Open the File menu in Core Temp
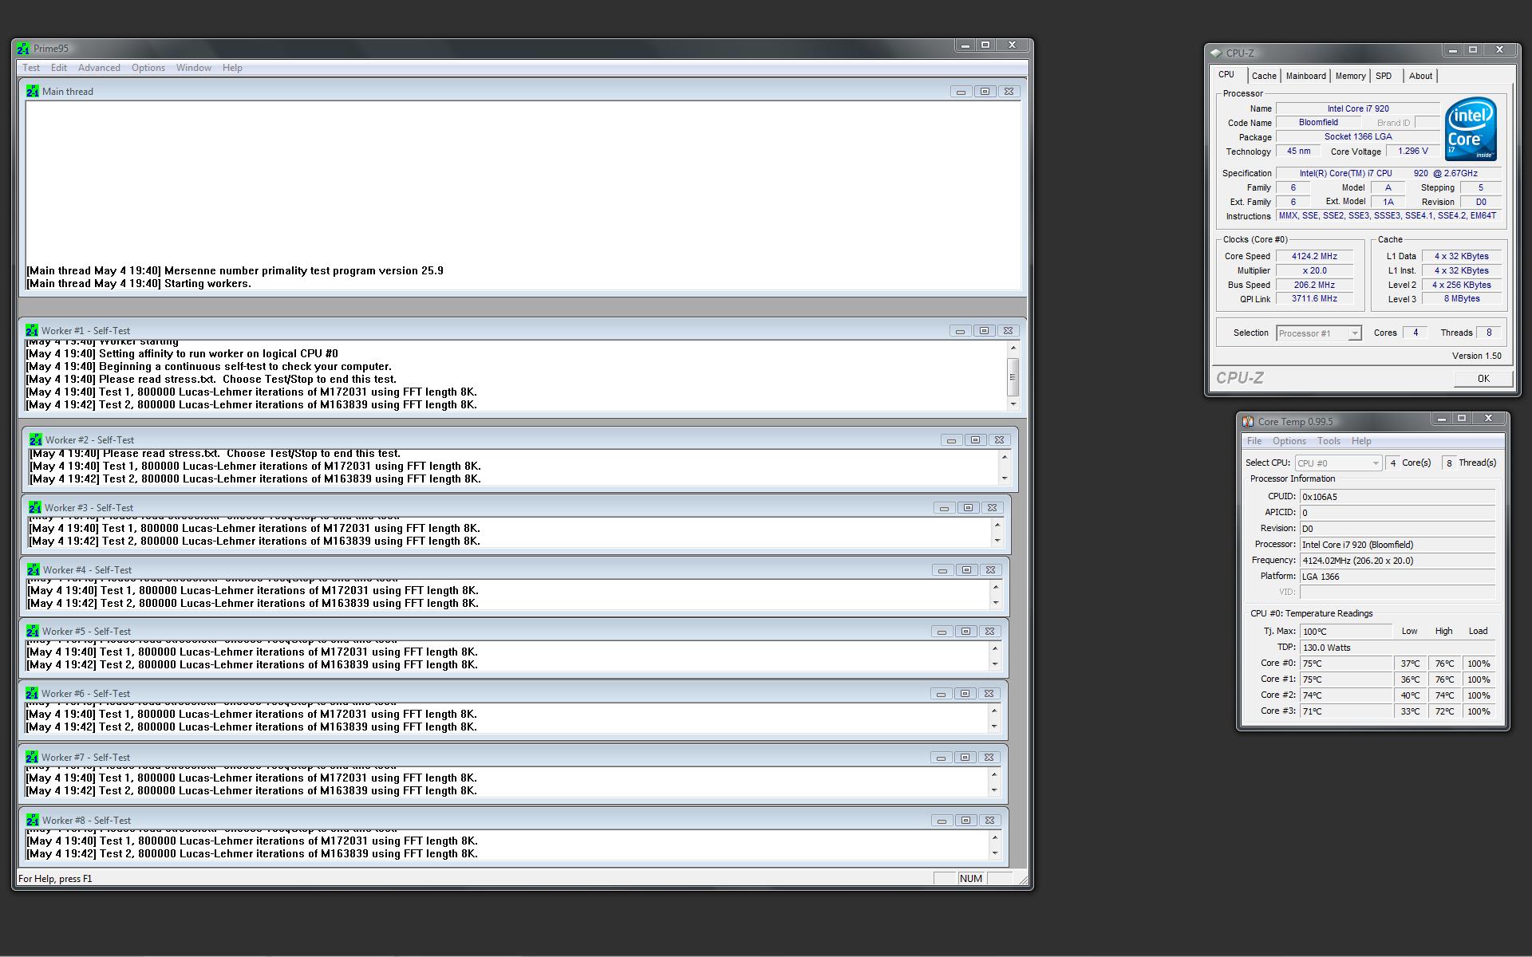This screenshot has width=1532, height=957. pos(1254,441)
